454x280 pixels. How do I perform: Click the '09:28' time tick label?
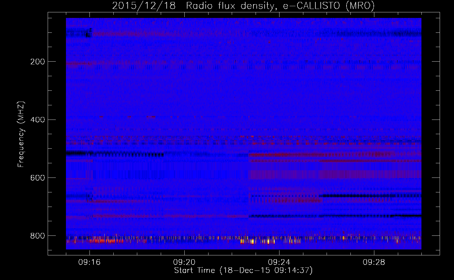pos(374,262)
